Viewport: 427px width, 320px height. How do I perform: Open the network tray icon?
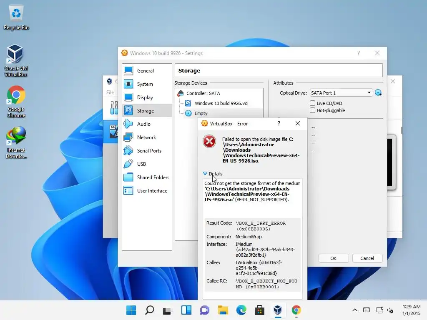tap(379, 310)
